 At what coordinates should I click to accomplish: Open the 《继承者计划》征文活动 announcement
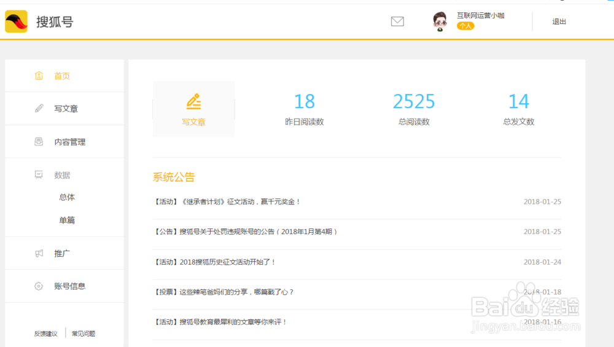[227, 201]
